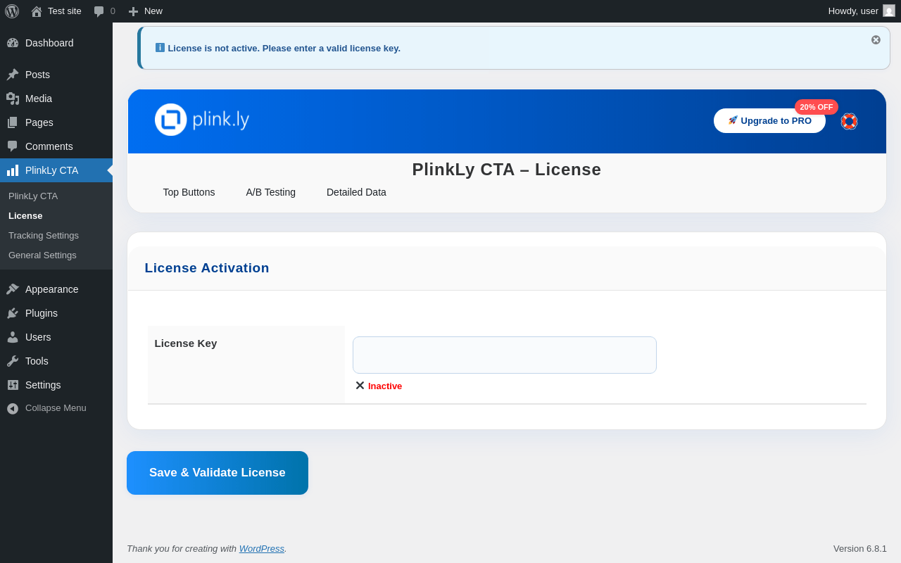Click the License Key label
This screenshot has width=901, height=563.
point(186,343)
